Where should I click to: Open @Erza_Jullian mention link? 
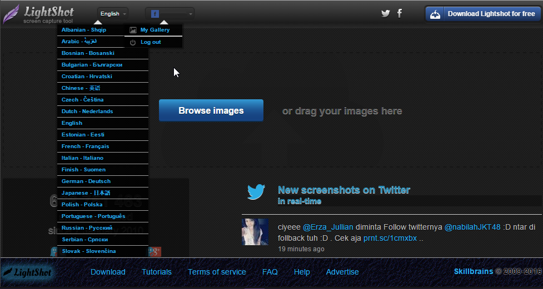pos(328,227)
